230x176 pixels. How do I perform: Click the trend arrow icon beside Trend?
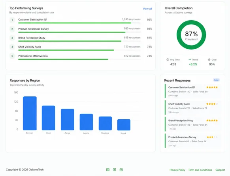pos(190,59)
